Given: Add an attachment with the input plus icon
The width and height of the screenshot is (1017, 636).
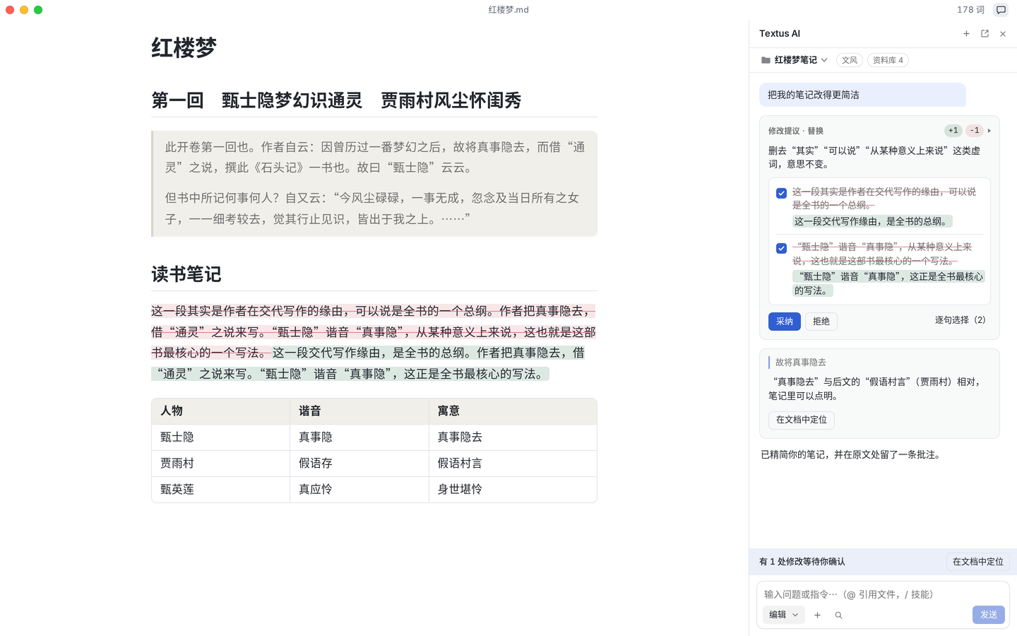Looking at the screenshot, I should pyautogui.click(x=817, y=616).
